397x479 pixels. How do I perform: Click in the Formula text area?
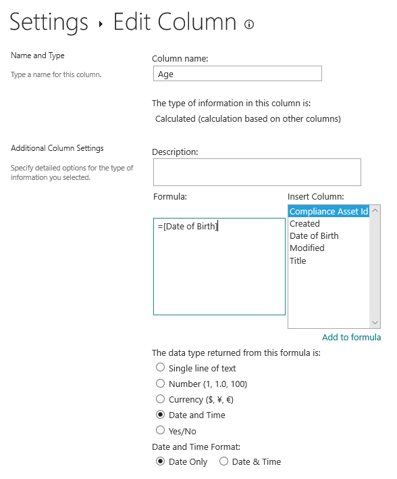pos(219,266)
